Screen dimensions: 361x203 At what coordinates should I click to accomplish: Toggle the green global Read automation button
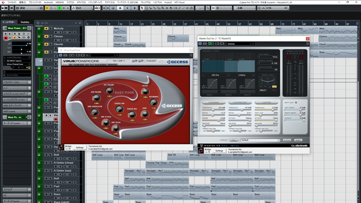(59, 8)
